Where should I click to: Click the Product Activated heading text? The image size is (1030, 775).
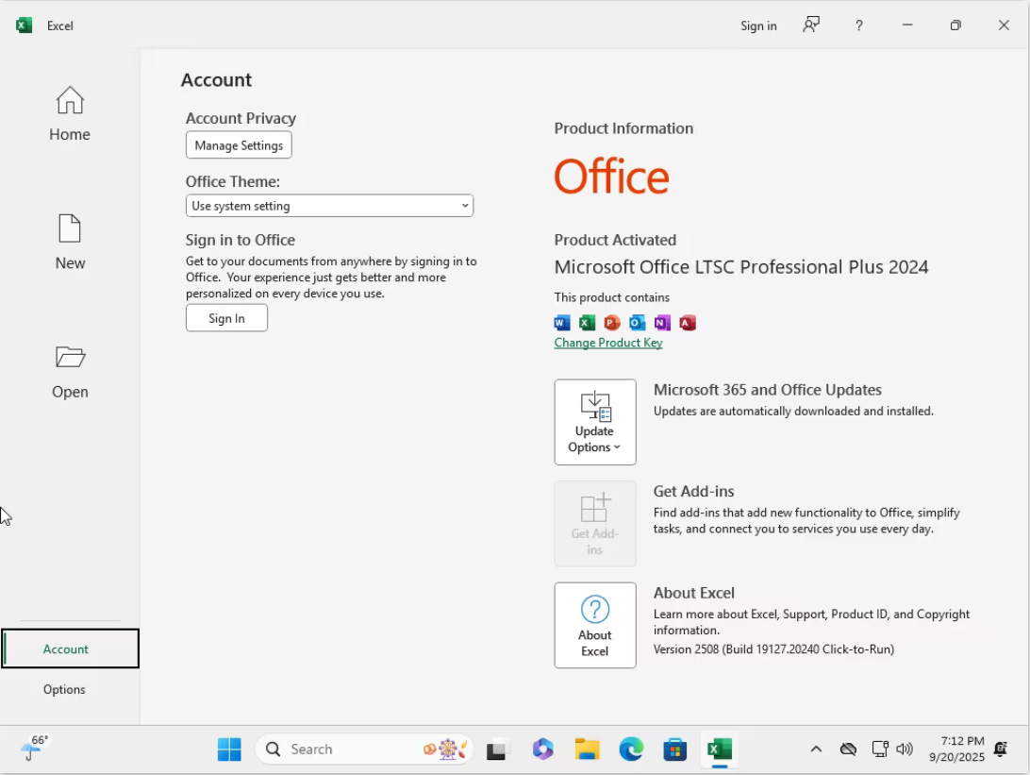point(615,240)
